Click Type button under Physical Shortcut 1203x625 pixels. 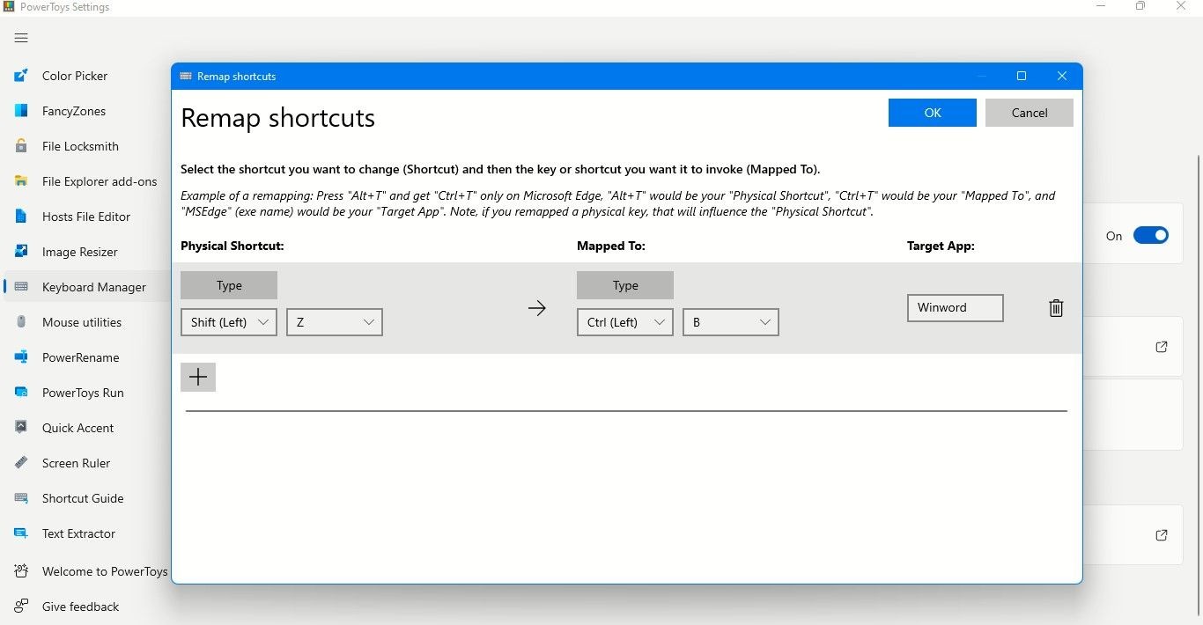tap(229, 285)
